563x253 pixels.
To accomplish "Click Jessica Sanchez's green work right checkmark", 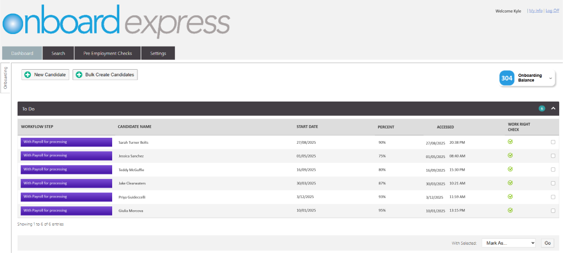I will coord(510,155).
